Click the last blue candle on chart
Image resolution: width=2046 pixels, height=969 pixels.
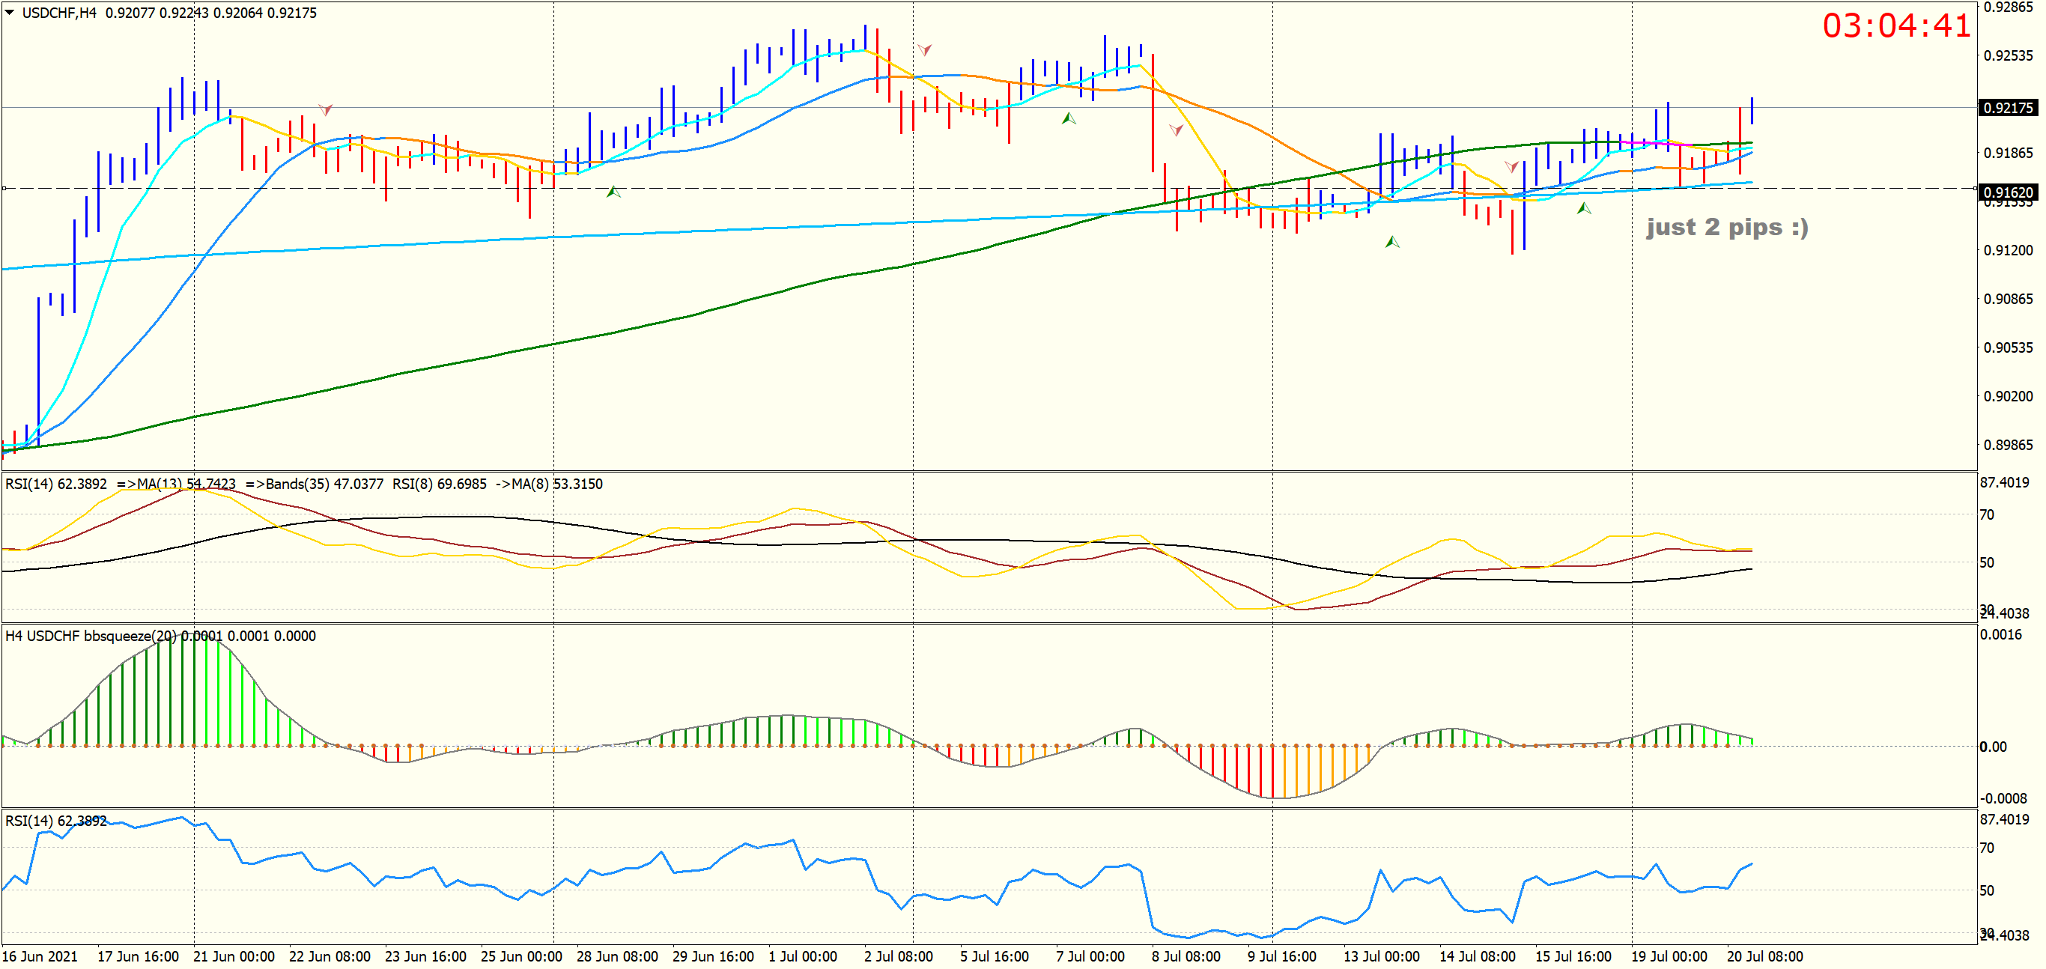tap(1752, 110)
